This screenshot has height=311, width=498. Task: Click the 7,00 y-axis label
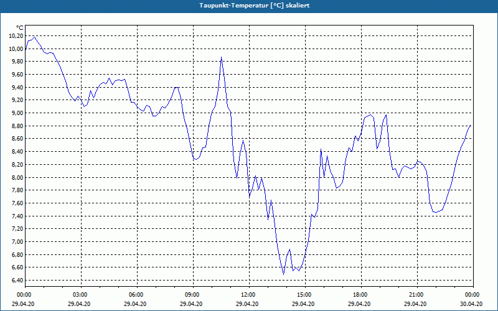[17, 242]
